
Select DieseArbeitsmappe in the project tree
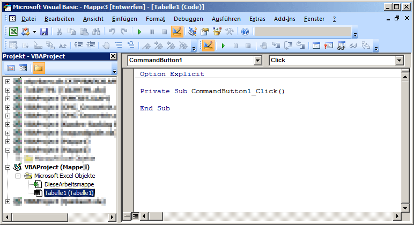69,184
